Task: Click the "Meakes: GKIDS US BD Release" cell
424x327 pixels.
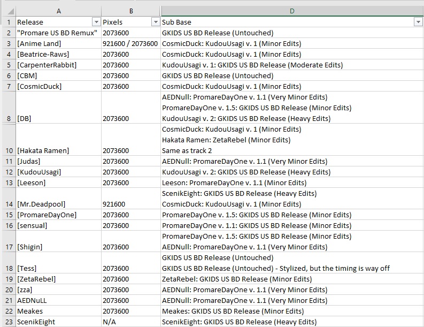Action: (292, 311)
